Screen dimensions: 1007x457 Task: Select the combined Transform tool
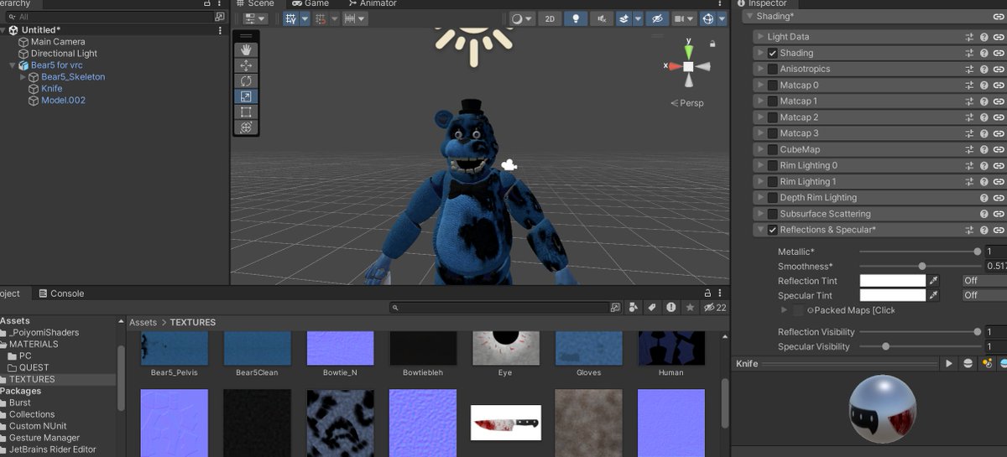246,127
